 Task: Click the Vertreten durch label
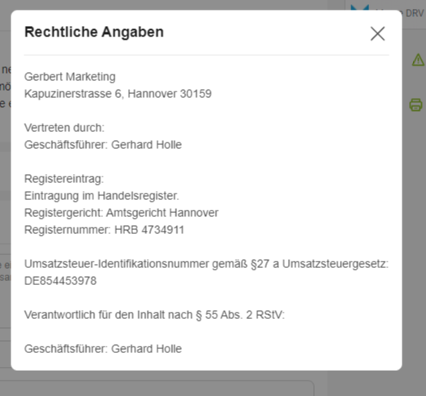point(64,128)
